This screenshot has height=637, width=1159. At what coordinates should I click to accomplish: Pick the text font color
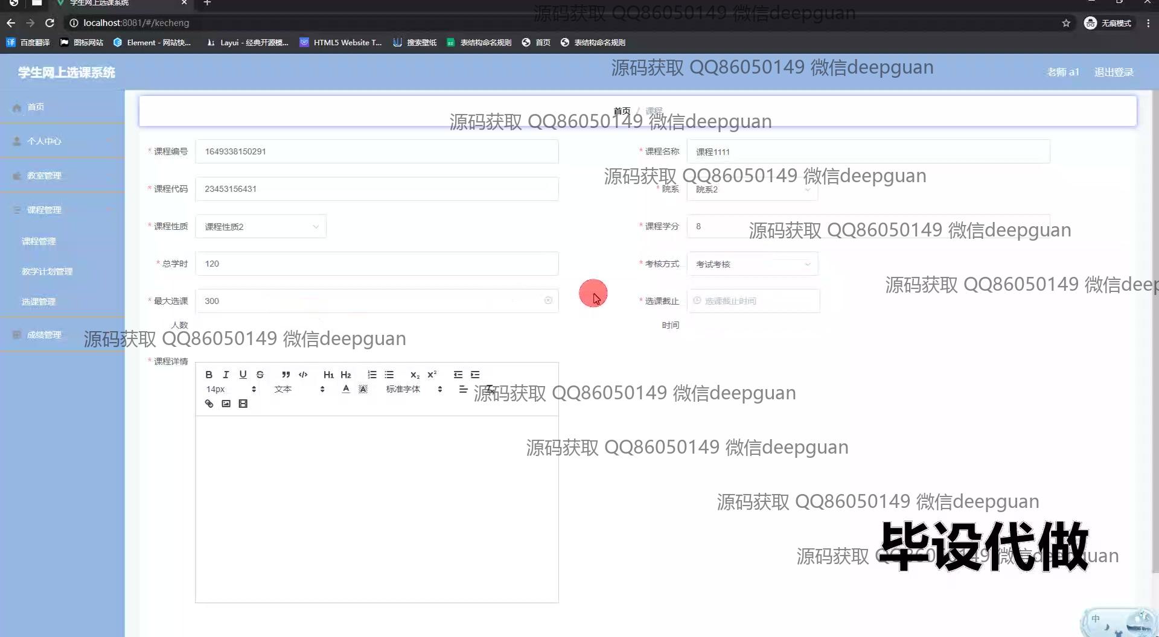[x=346, y=389]
